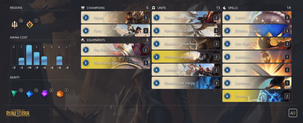
Task: Click the Spells flame icon
Action: (224, 8)
